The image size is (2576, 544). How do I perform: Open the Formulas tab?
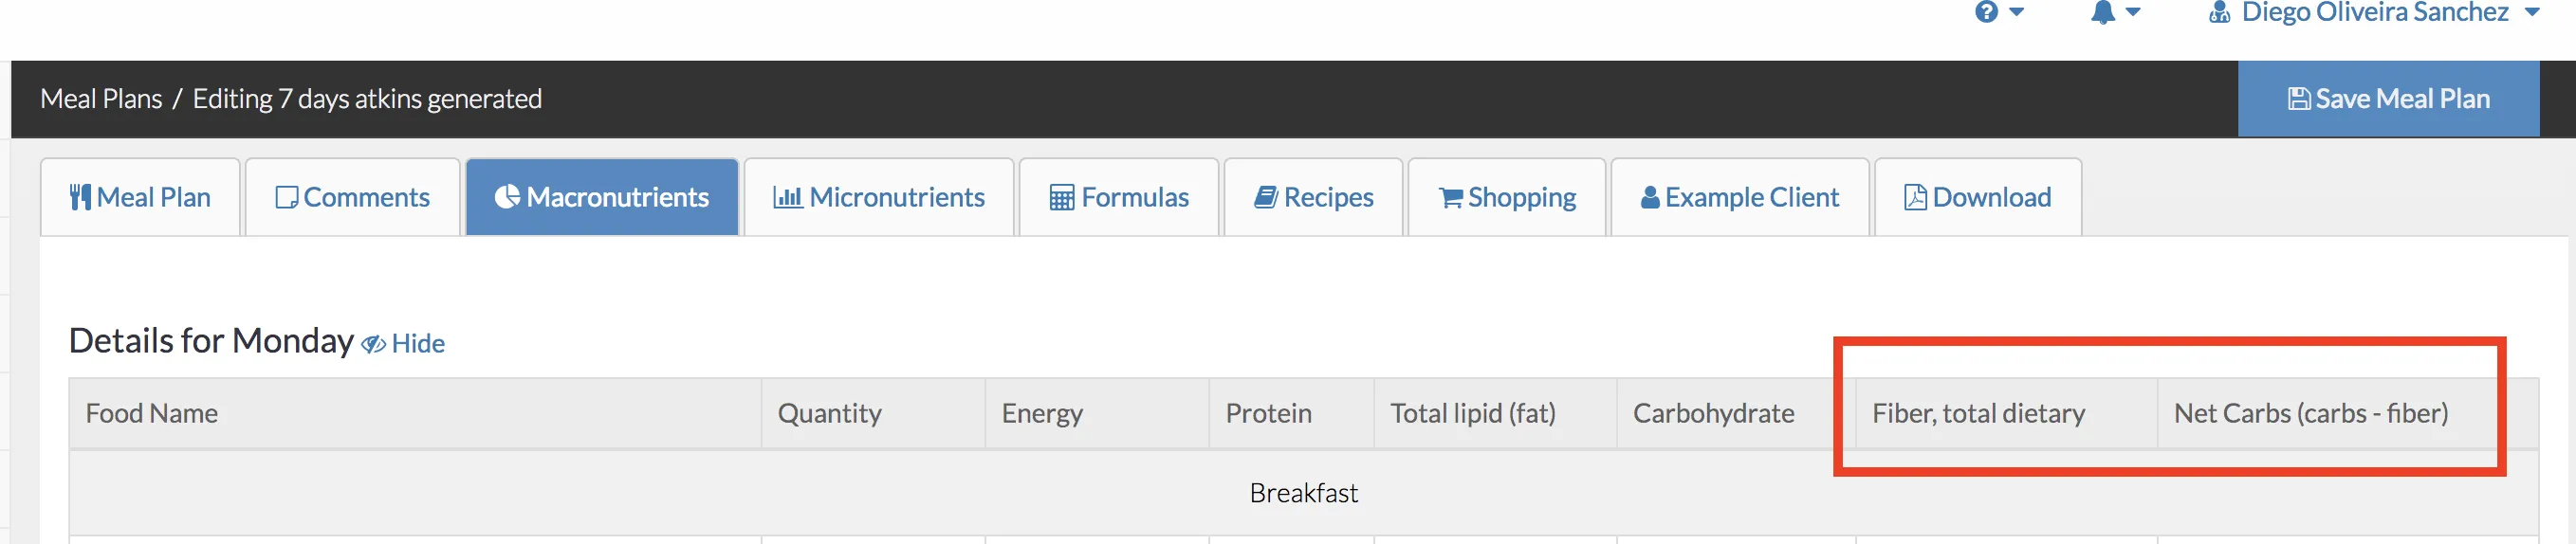pos(1119,197)
